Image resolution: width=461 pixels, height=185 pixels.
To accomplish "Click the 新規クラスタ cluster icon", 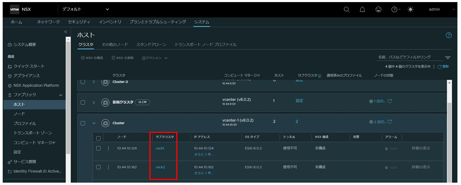I will click(105, 102).
